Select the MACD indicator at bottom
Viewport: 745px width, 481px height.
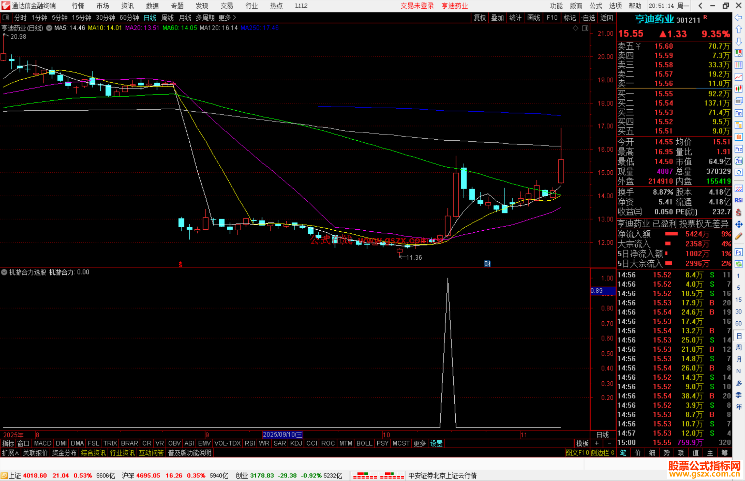coord(43,443)
